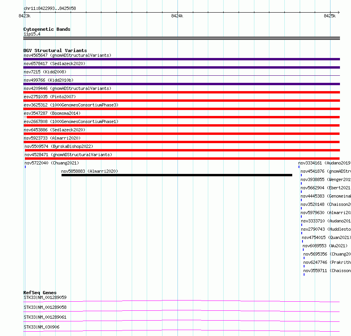Select the STK33|NM_030906 transcript label
Viewport: 351px width, 336px height.
[x=41, y=327]
